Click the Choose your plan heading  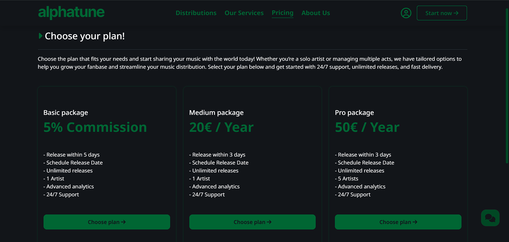click(x=85, y=36)
